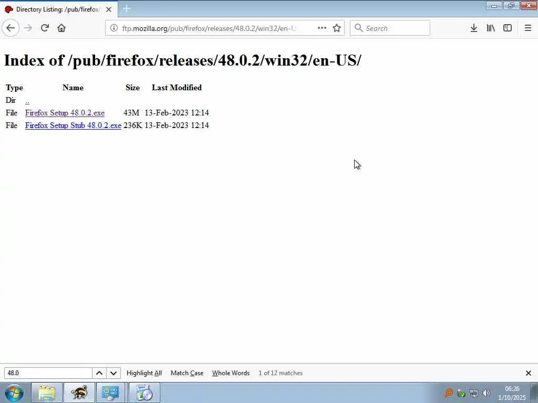Screen dimensions: 538x403
Task: Close the Directory Listing tab
Action: [x=109, y=9]
